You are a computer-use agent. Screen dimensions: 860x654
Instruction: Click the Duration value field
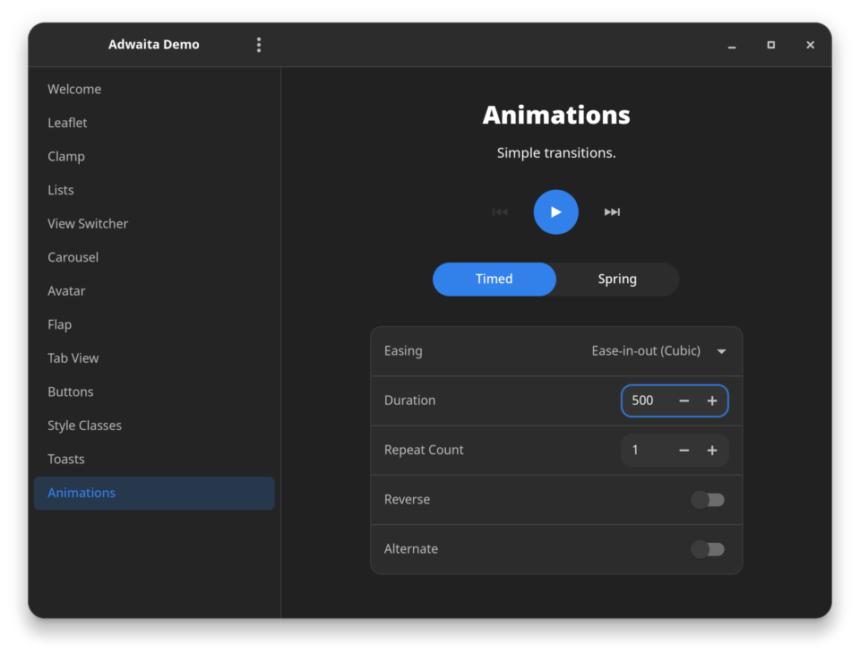[x=645, y=400]
